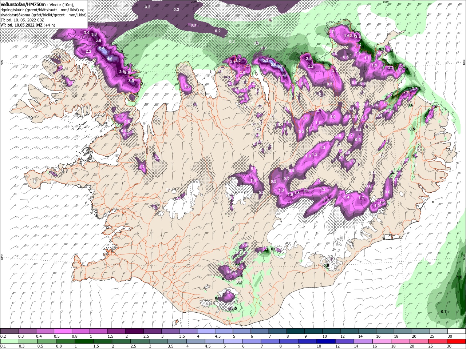Pick the bright pink 0.5 swatch in upper legend
Screen dimensions: 466x349
pyautogui.click(x=63, y=331)
